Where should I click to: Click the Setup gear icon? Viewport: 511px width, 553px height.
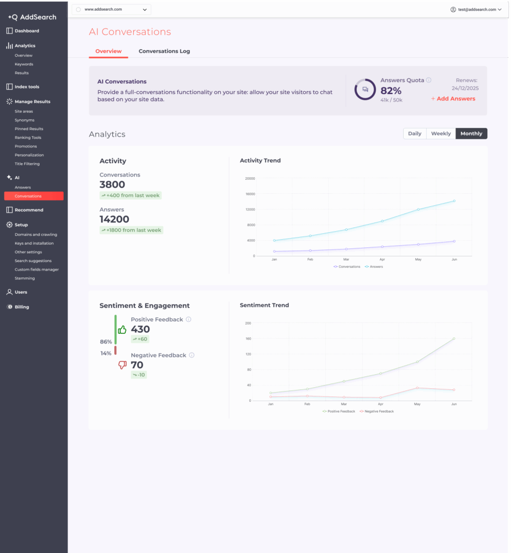click(x=9, y=225)
